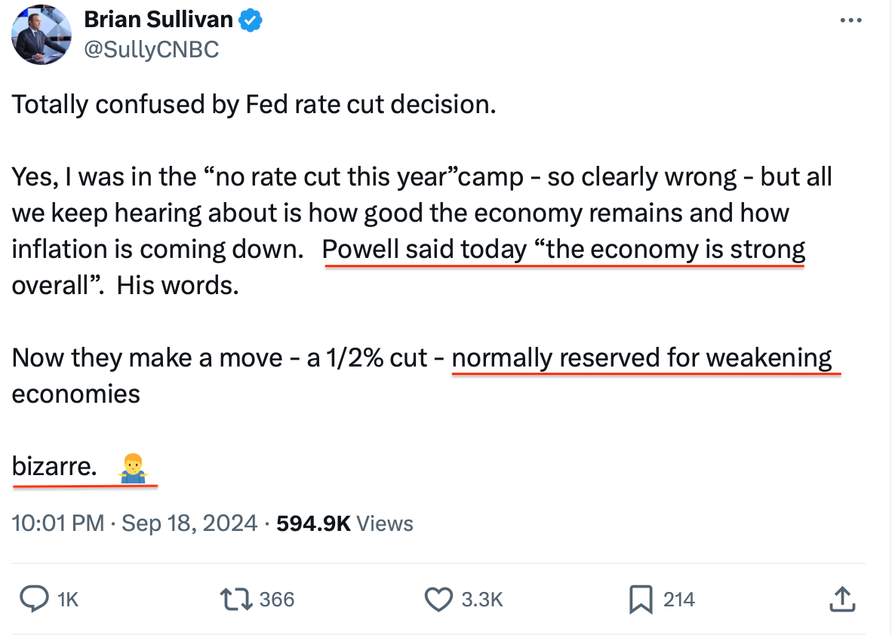This screenshot has width=892, height=635.
Task: Open Brian Sullivan's profile picture
Action: pos(42,35)
